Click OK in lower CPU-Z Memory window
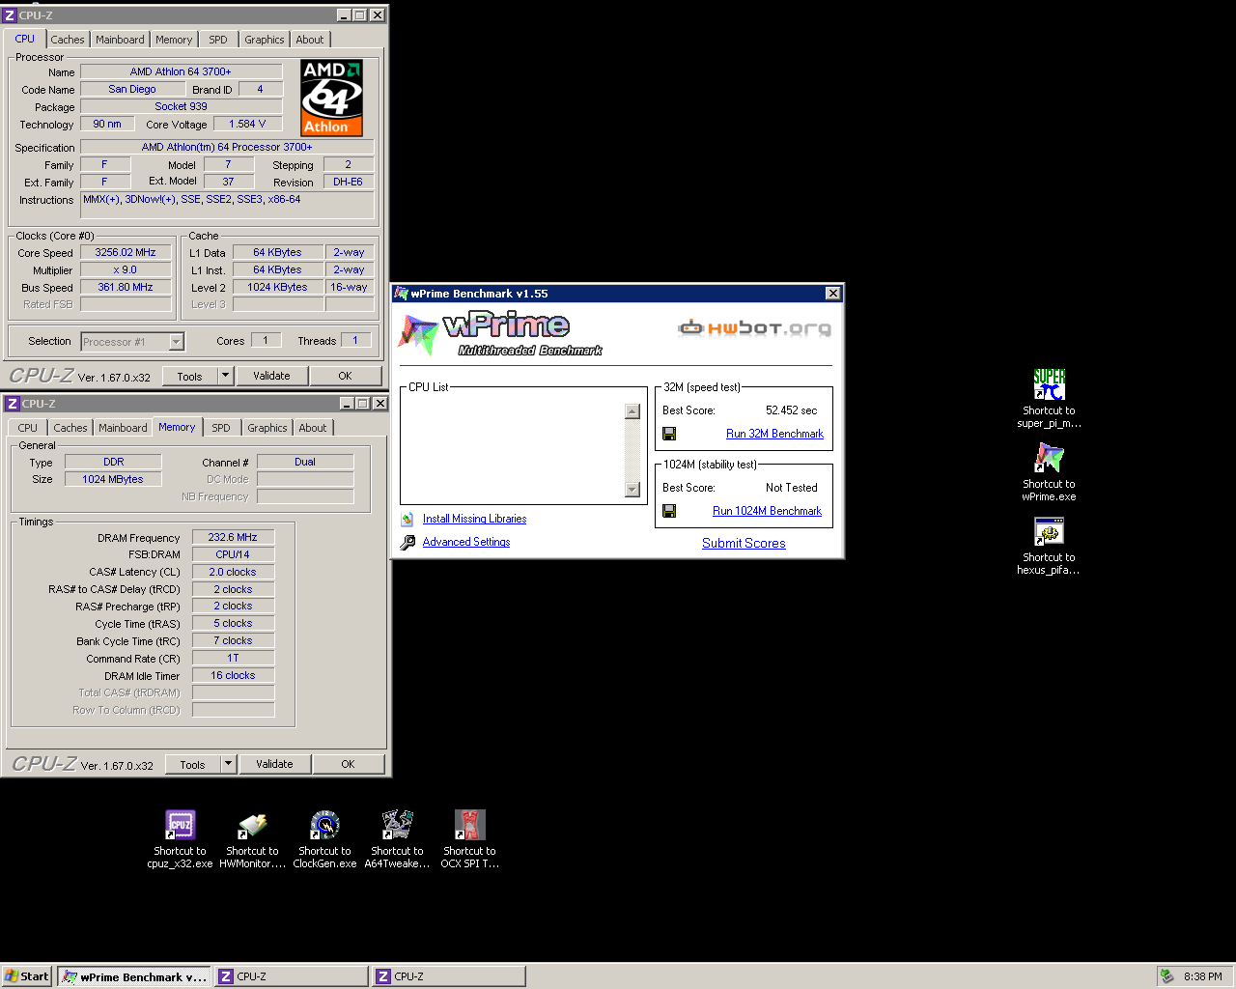 pos(348,764)
